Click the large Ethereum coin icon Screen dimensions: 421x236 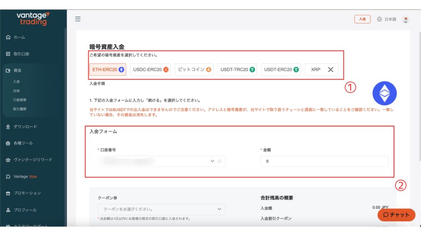[x=384, y=93]
